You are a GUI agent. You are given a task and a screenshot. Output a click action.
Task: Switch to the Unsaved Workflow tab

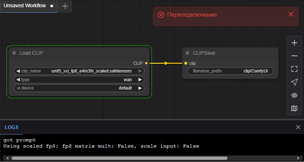tap(29, 6)
